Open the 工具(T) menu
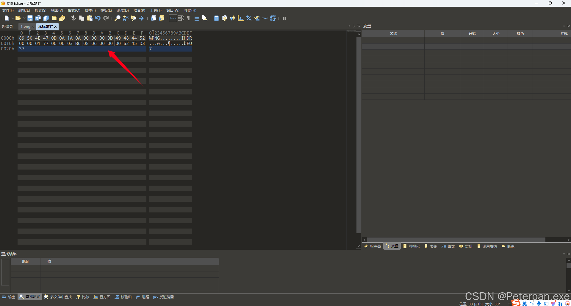 [x=156, y=10]
